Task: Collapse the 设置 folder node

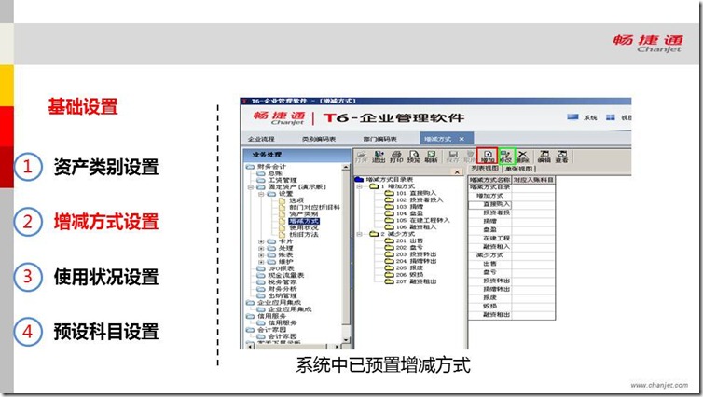Action: pos(261,194)
